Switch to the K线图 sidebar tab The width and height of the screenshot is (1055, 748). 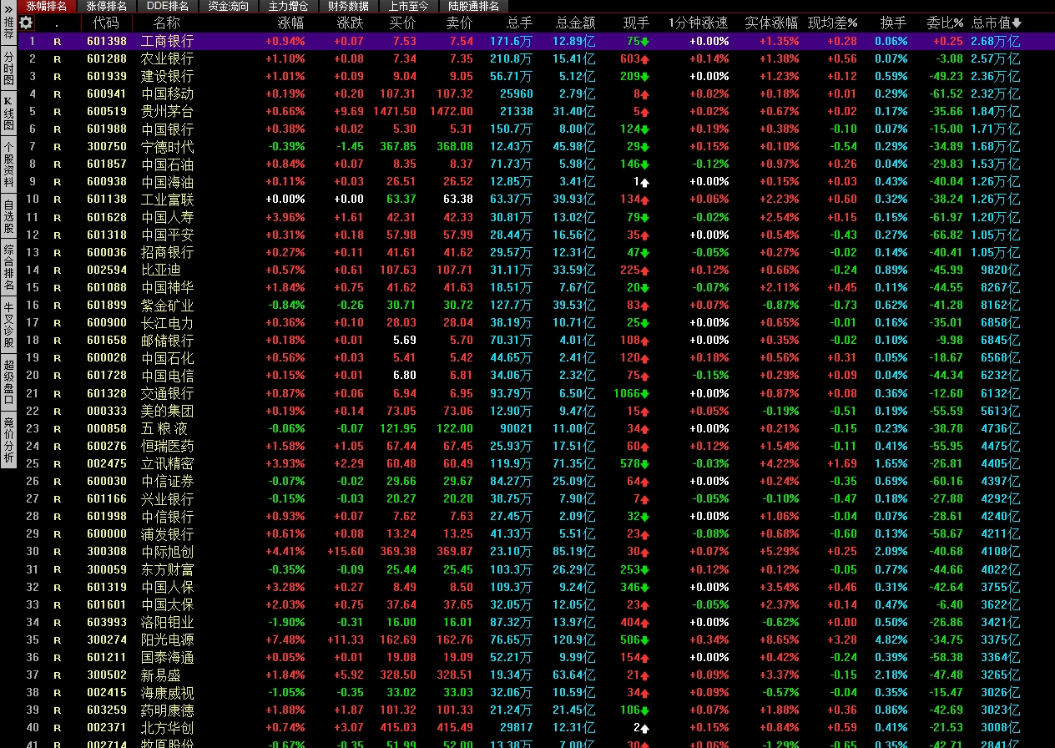(8, 114)
